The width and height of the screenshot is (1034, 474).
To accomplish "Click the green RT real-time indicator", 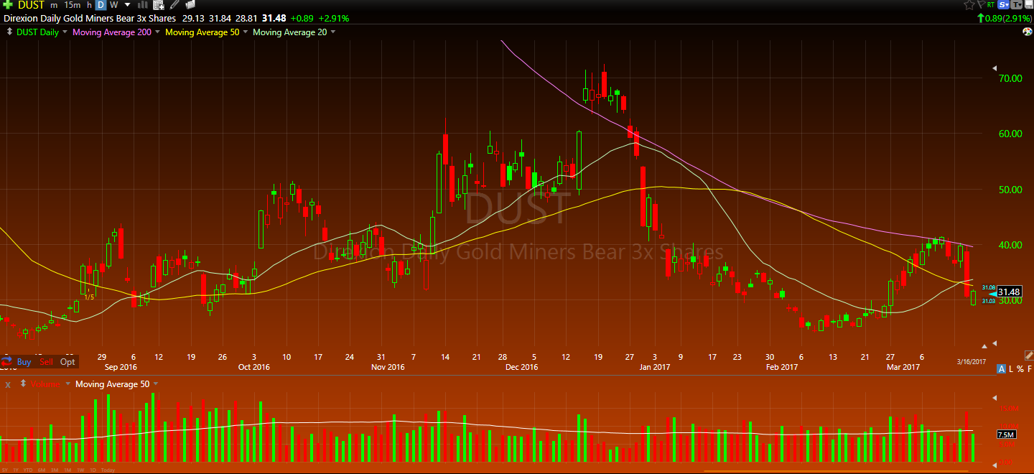I will point(991,4).
